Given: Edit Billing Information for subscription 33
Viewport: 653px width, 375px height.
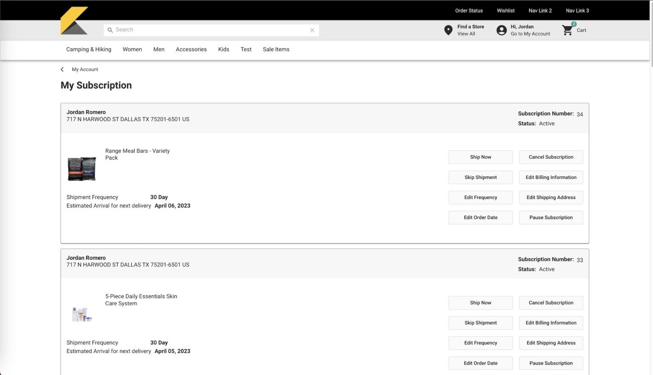Looking at the screenshot, I should tap(551, 322).
